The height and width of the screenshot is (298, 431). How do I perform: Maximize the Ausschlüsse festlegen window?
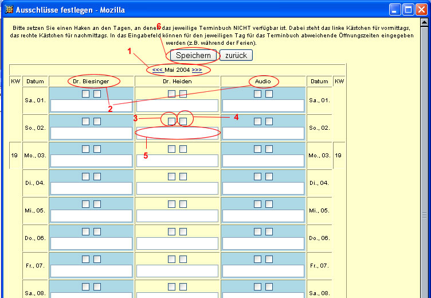tap(408, 9)
